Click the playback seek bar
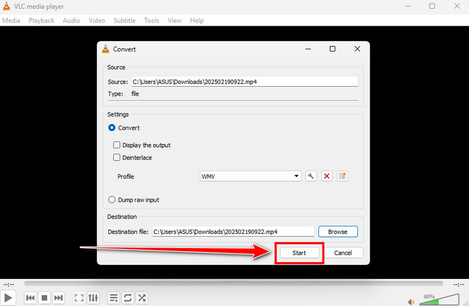469x306 pixels. tap(233, 283)
